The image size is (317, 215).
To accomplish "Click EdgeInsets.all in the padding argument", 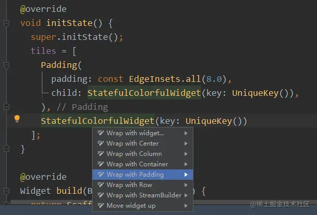I will pyautogui.click(x=165, y=79).
